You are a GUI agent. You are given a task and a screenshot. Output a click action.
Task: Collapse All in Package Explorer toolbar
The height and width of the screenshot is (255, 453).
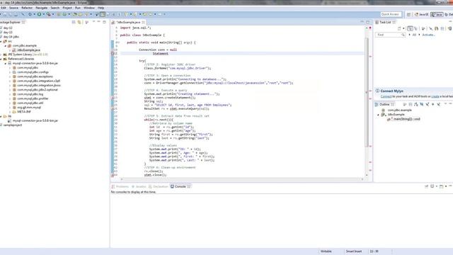click(74, 22)
